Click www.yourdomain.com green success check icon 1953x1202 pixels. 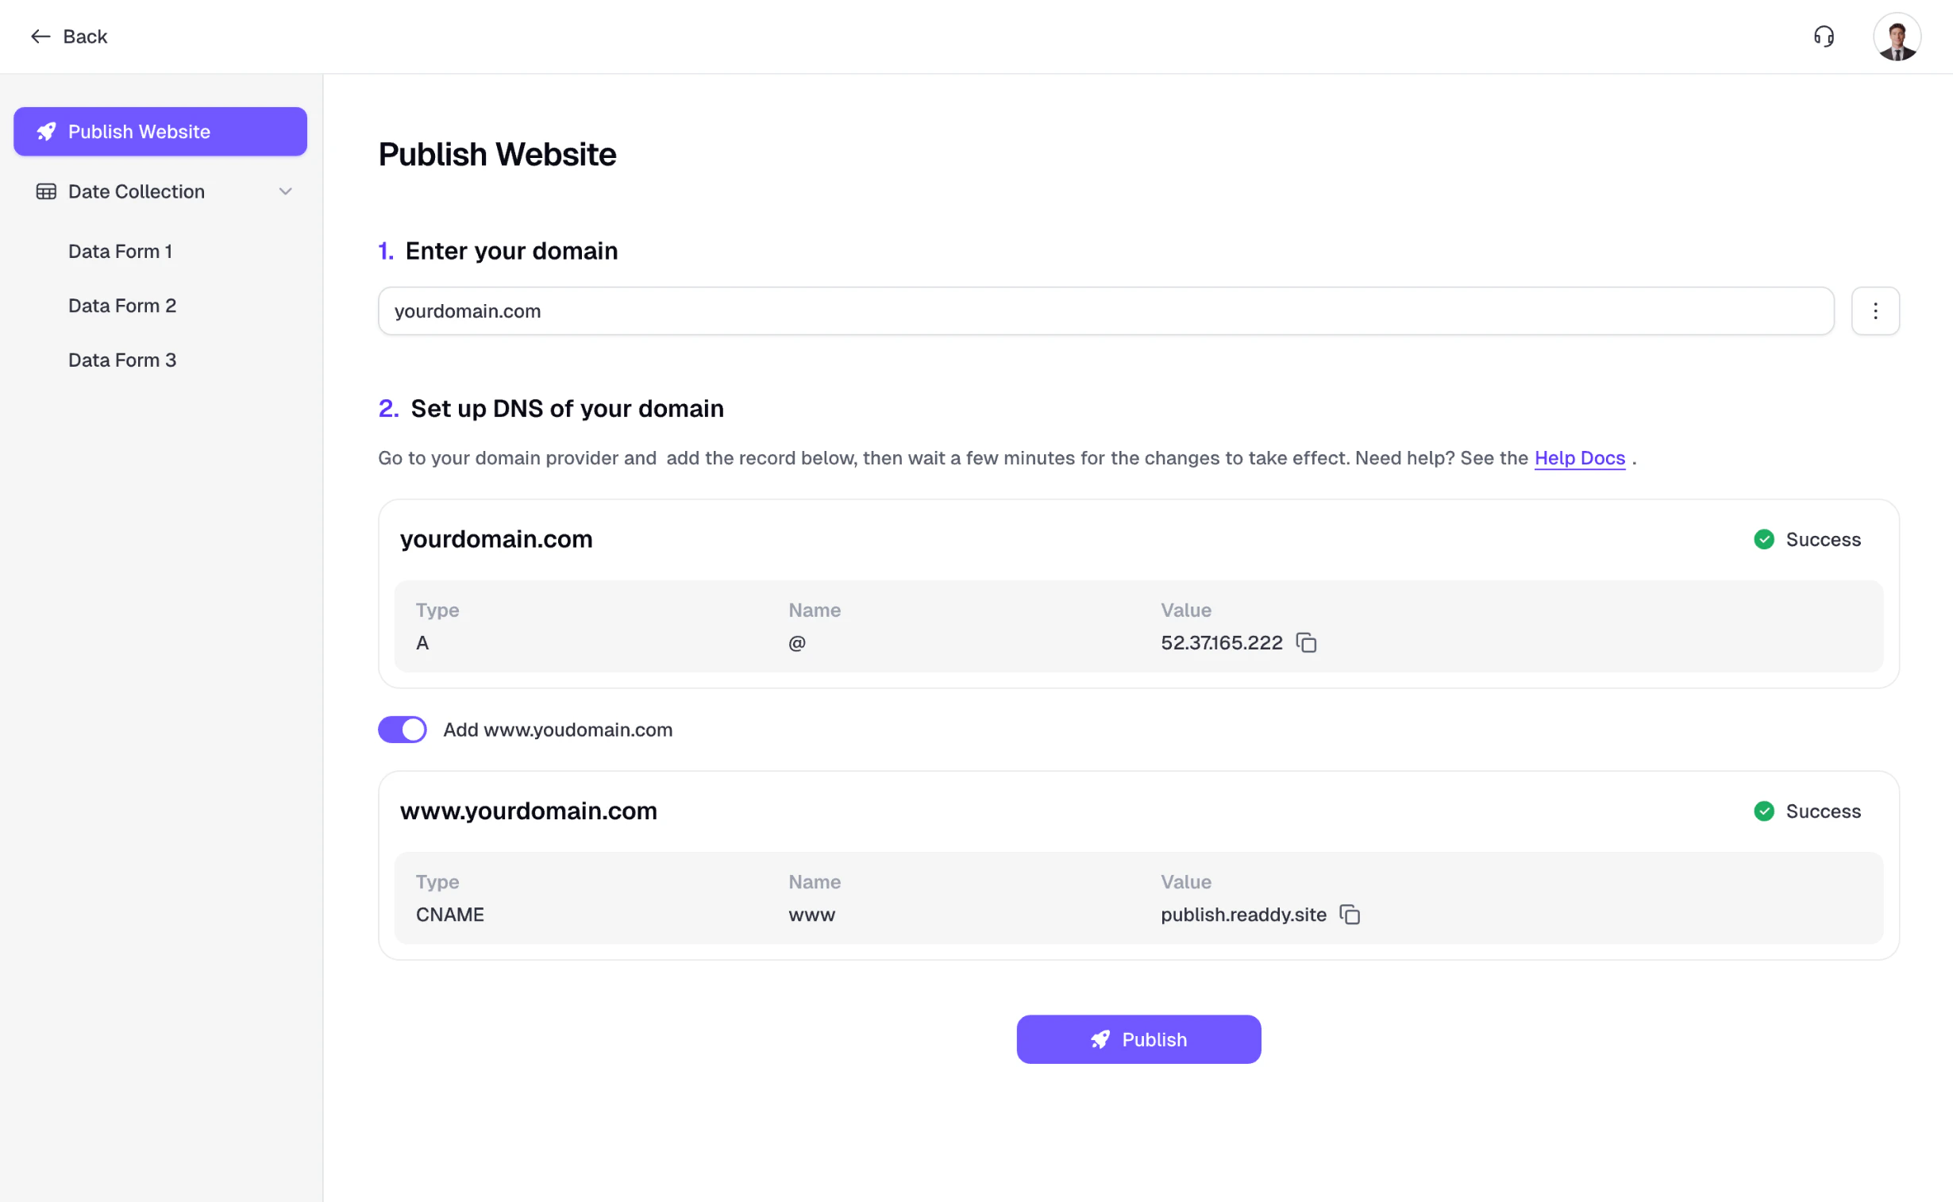[1764, 811]
